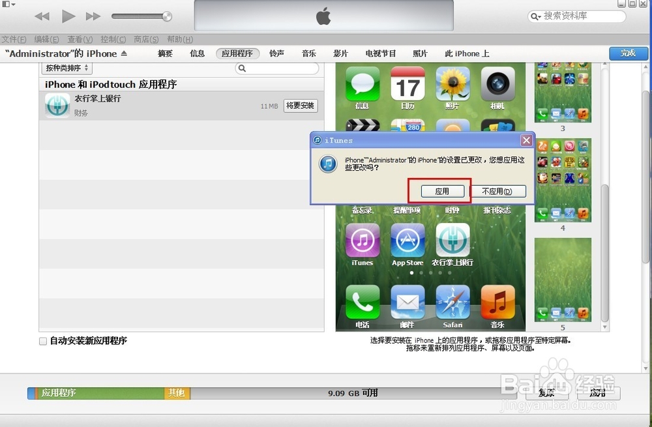Viewport: 652px width, 427px height.
Task: Click the purple iTunes icon on home screen
Action: click(x=362, y=241)
